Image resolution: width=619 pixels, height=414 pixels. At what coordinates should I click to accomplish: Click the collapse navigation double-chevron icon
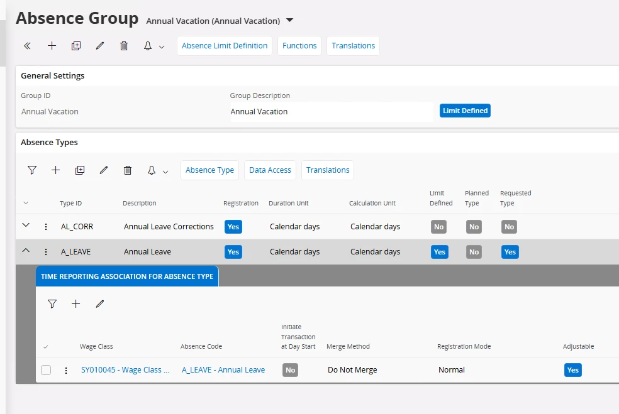[x=27, y=46]
